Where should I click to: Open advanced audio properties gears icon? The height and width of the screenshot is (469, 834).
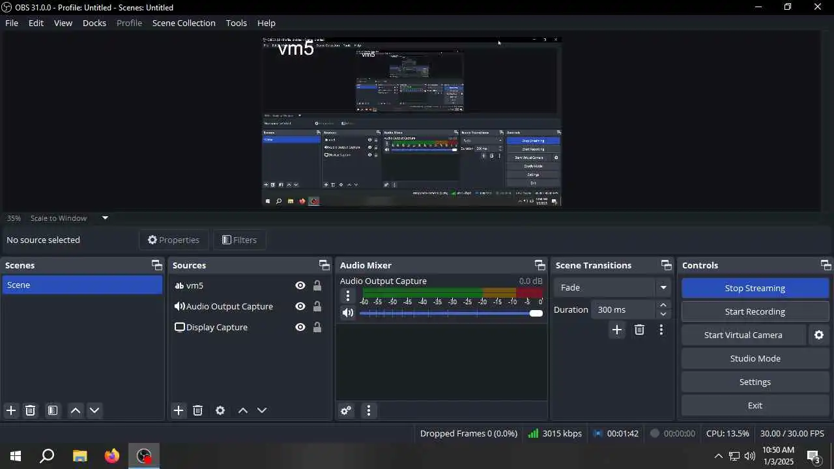(x=346, y=410)
